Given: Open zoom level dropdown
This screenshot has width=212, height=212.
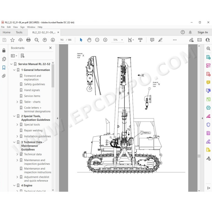Looking at the screenshot, I should [122, 40].
